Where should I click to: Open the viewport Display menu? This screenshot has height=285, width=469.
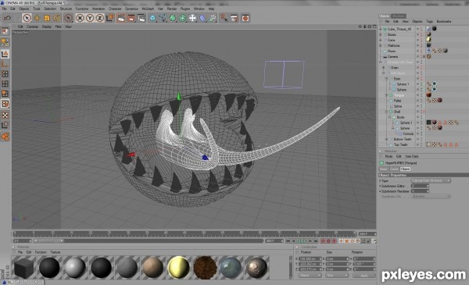[x=47, y=27]
